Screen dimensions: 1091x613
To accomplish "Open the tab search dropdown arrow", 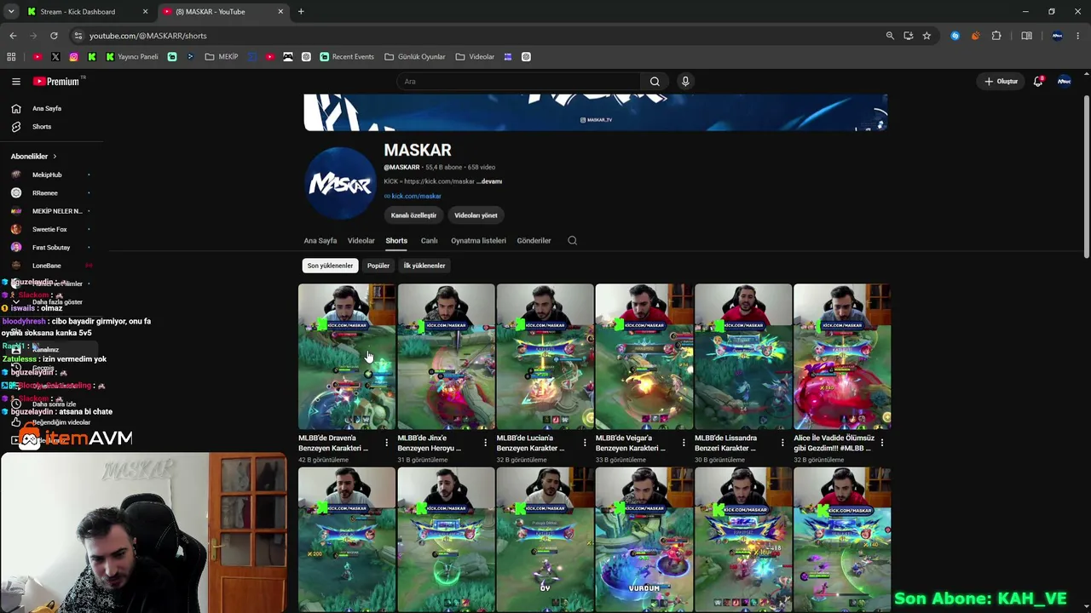I will tap(11, 12).
